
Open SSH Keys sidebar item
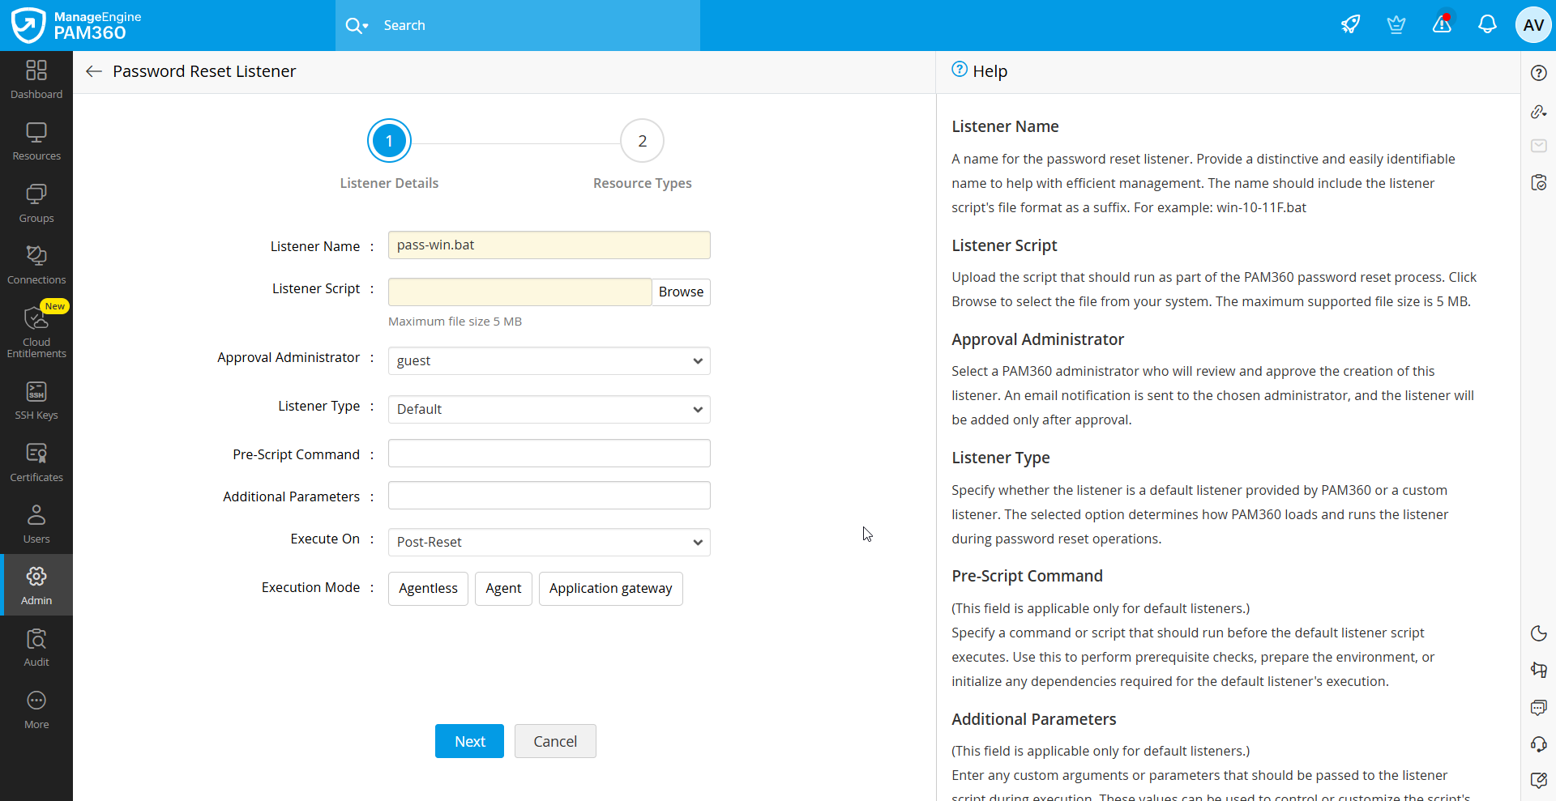pyautogui.click(x=36, y=400)
